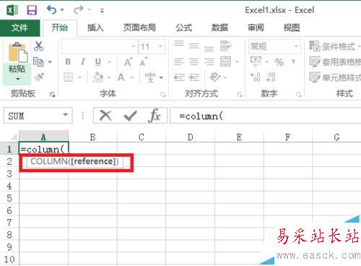This screenshot has height=266, width=361.
Task: Click the Decrease Indent icon
Action: (x=179, y=77)
